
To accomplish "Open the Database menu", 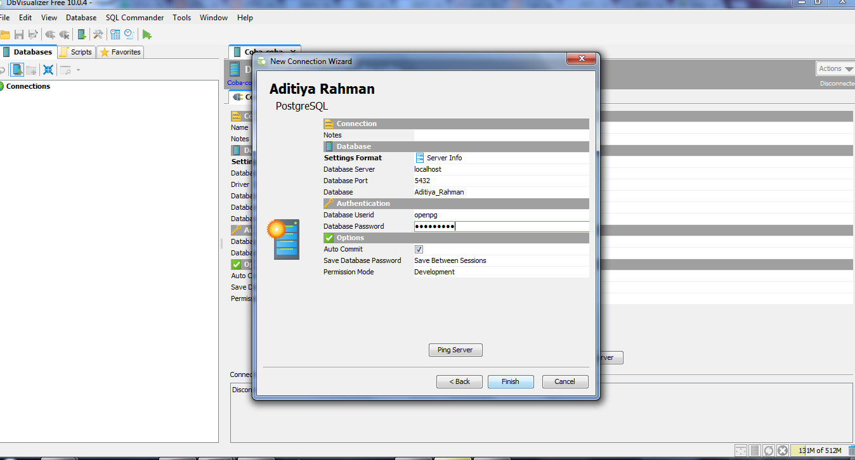I will pyautogui.click(x=81, y=18).
